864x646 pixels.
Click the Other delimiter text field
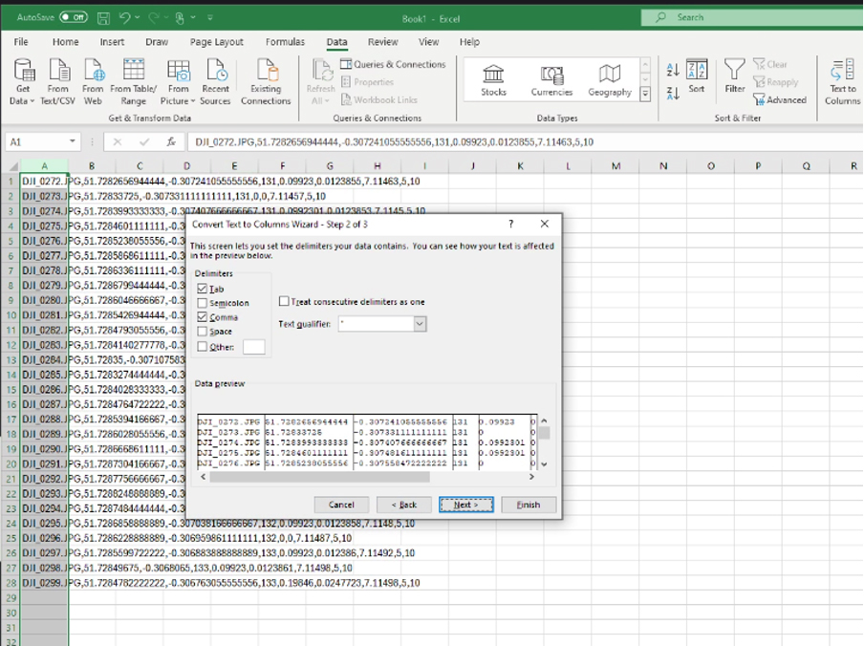(254, 346)
